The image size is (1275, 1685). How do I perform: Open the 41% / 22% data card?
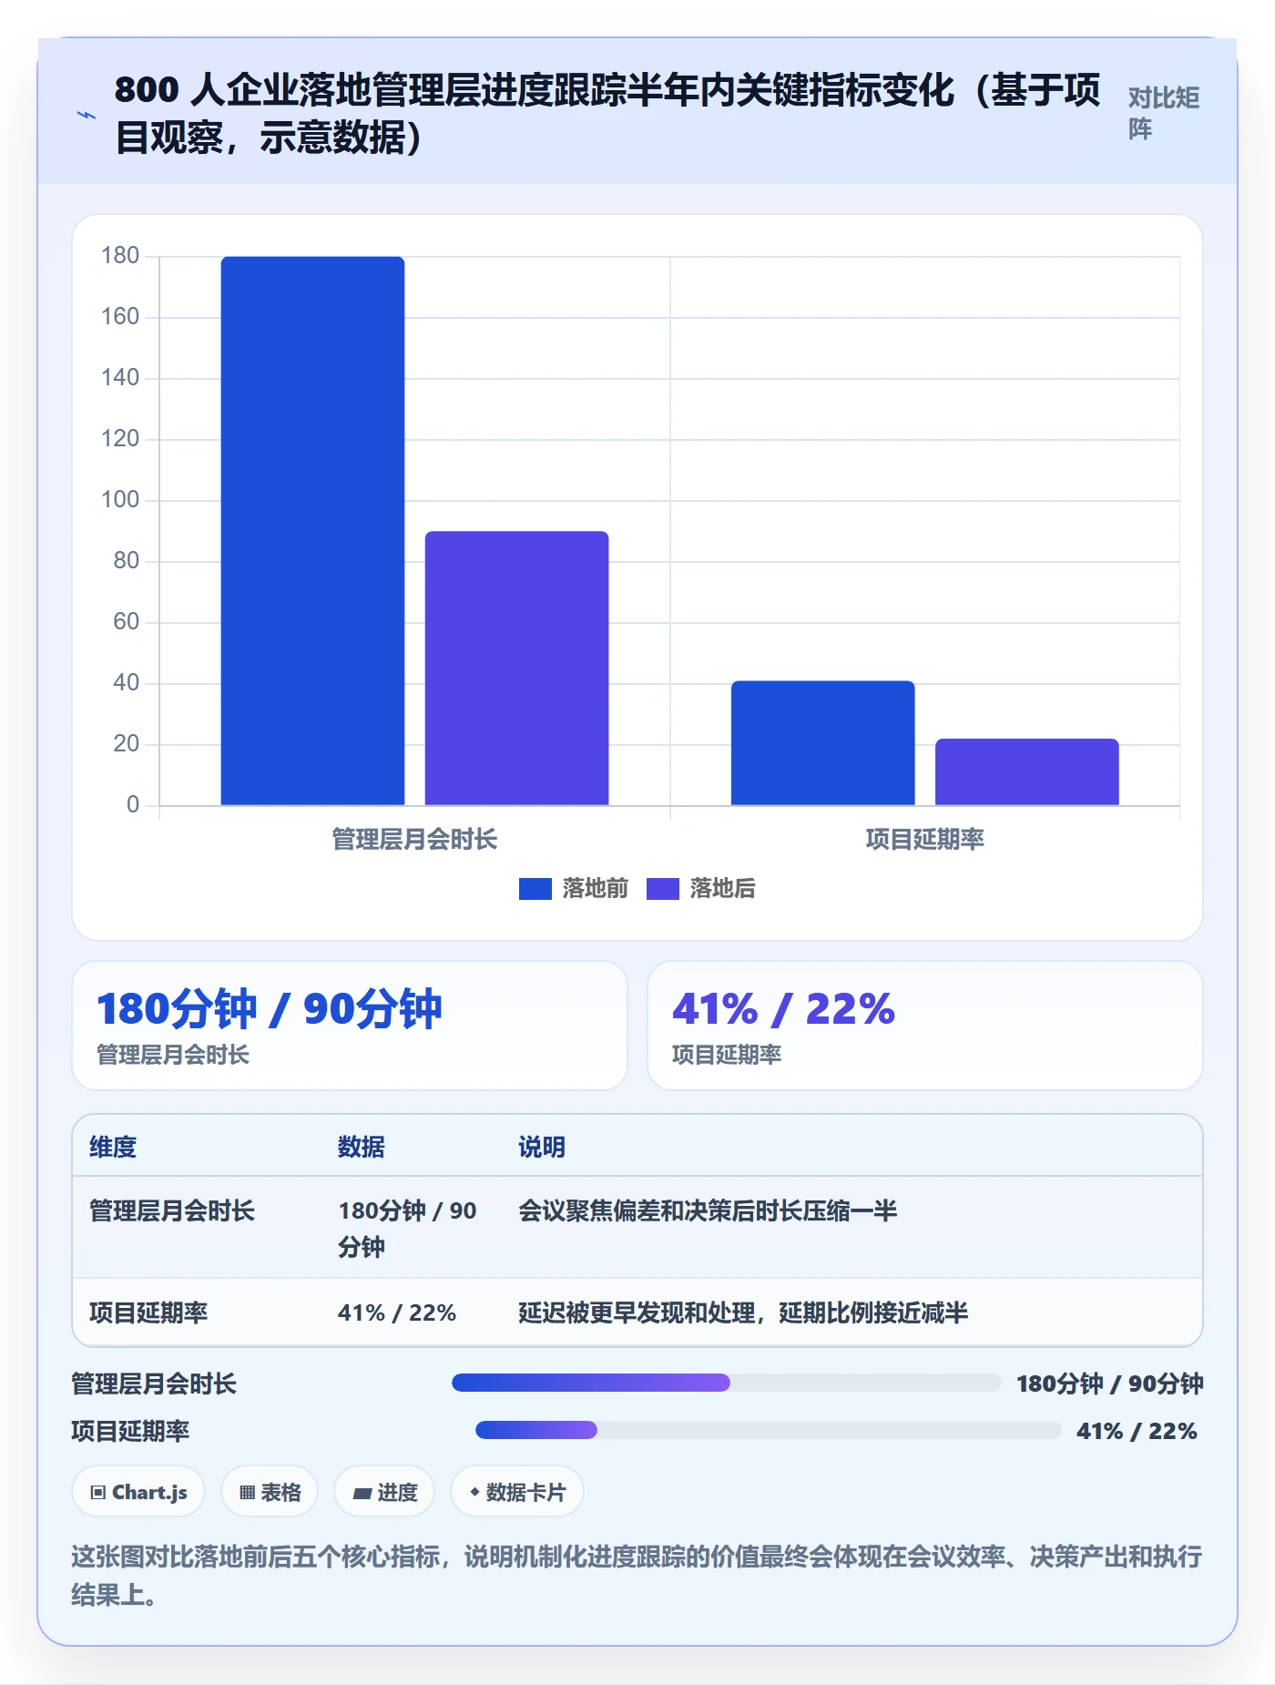coord(925,1026)
